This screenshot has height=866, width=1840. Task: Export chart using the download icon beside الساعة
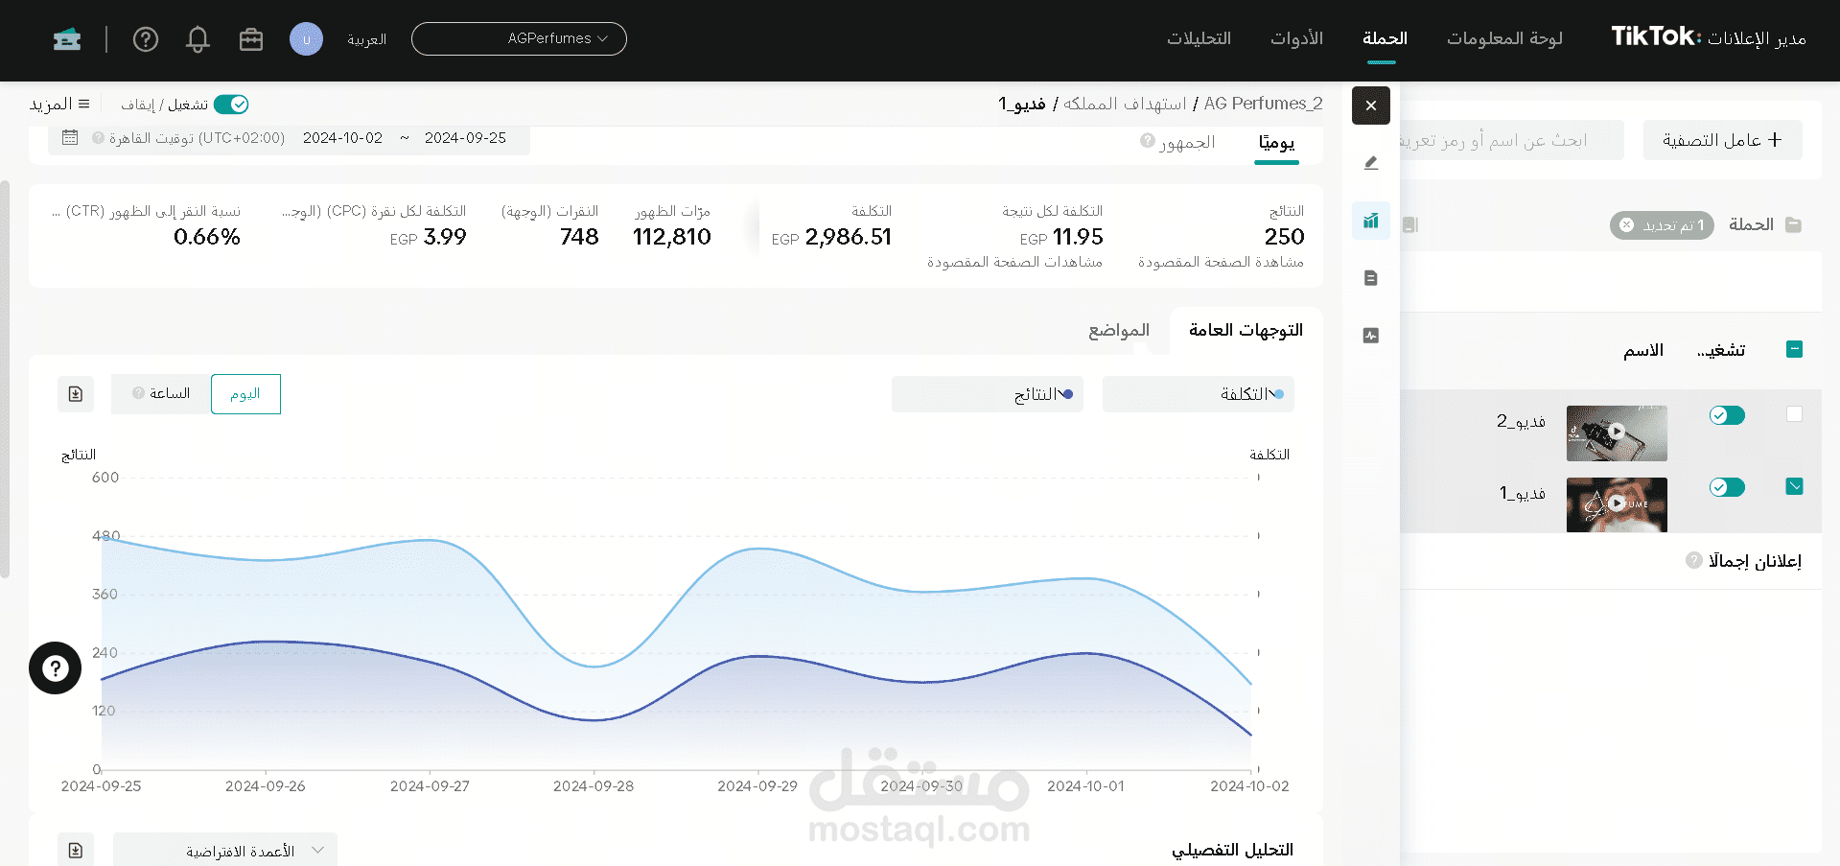coord(76,394)
